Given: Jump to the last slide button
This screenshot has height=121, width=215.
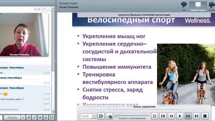Looking at the screenshot, I should coord(197,116).
